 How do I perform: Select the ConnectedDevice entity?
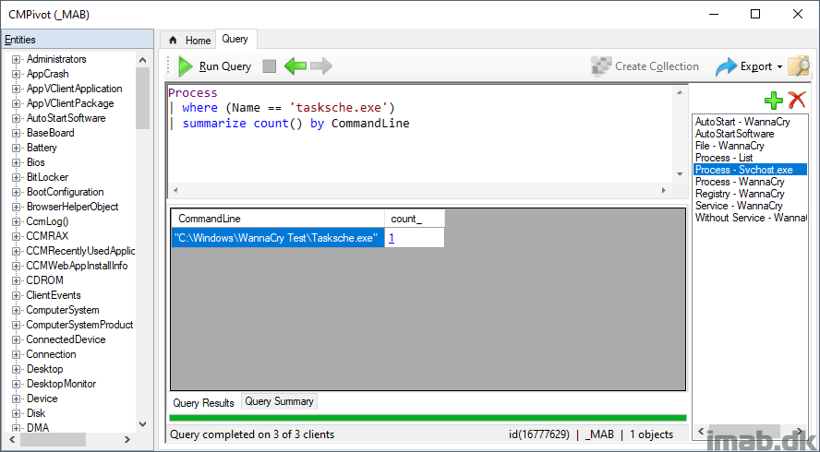coord(66,339)
